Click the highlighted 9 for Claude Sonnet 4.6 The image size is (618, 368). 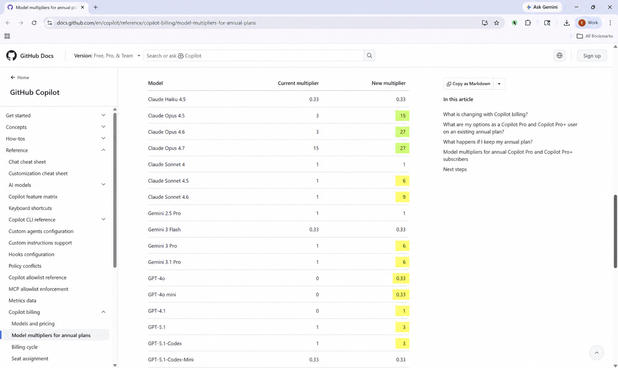[x=403, y=197]
